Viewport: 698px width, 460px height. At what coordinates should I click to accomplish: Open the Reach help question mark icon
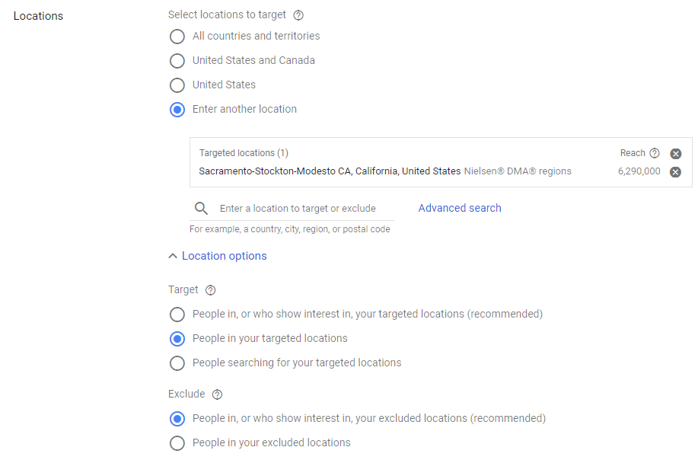655,153
